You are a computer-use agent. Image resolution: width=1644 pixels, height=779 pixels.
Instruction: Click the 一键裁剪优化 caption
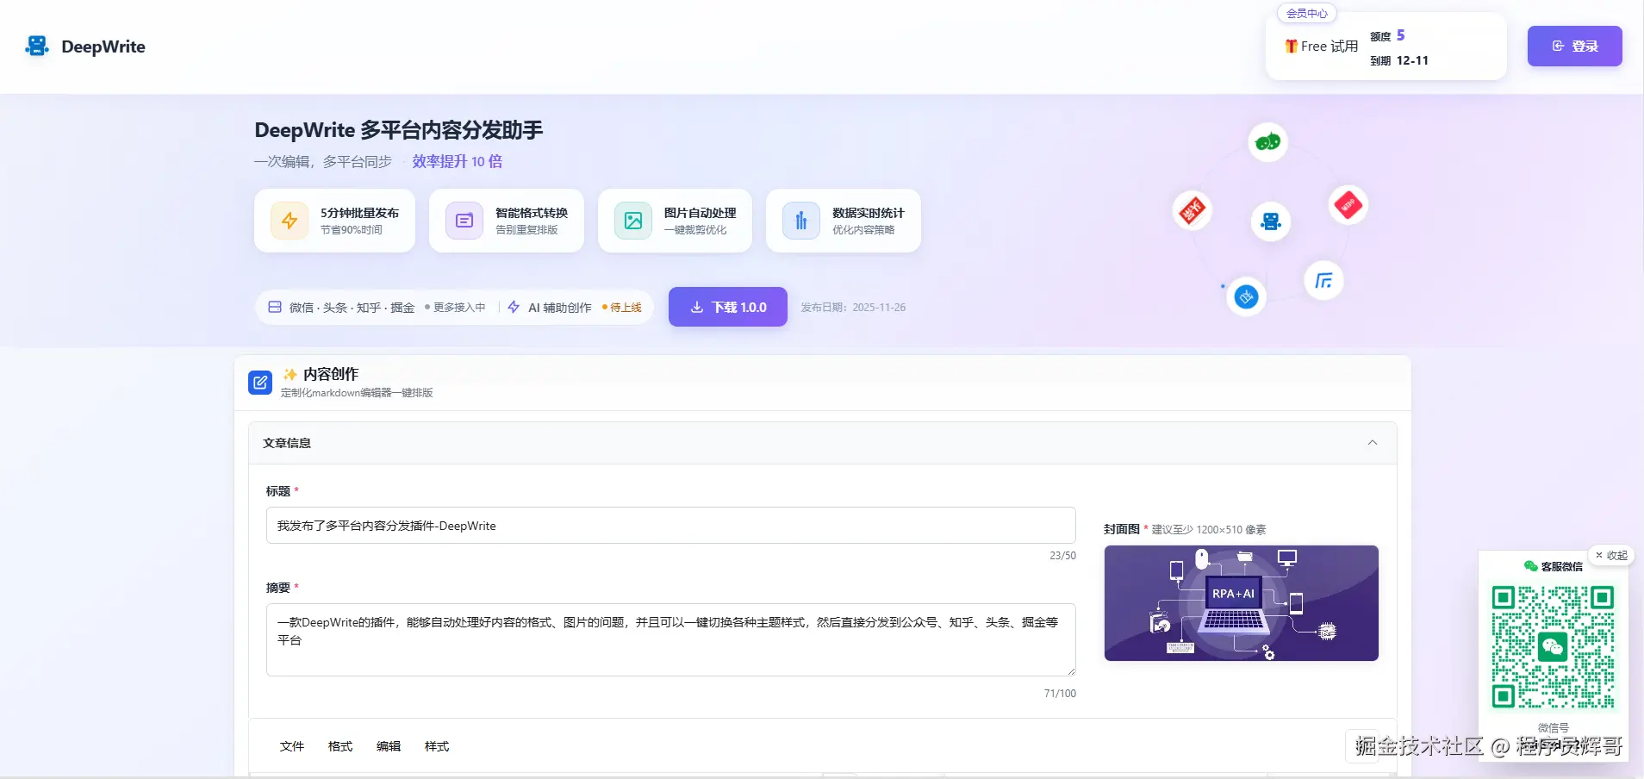[695, 230]
